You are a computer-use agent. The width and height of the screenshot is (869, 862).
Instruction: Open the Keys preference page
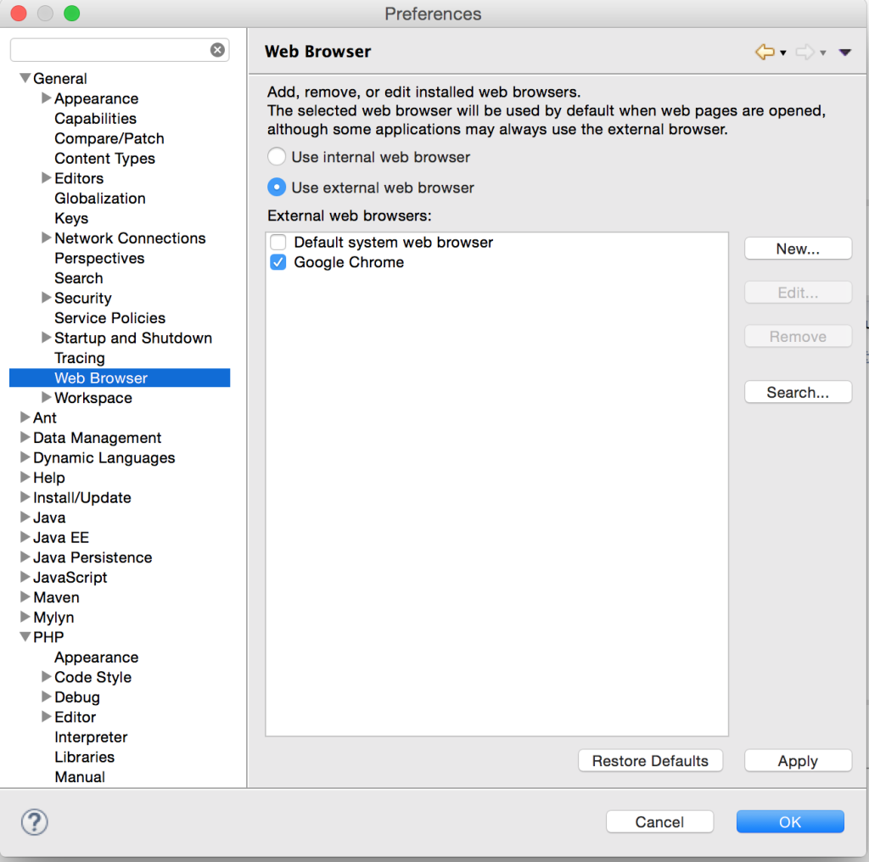71,219
